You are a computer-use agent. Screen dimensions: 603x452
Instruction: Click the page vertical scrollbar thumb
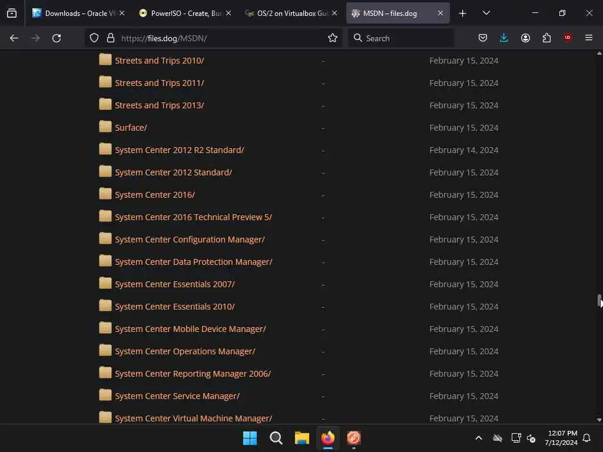599,301
